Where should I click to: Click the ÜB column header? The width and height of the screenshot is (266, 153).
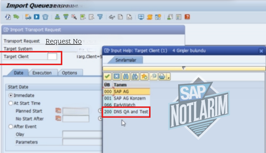click(107, 85)
